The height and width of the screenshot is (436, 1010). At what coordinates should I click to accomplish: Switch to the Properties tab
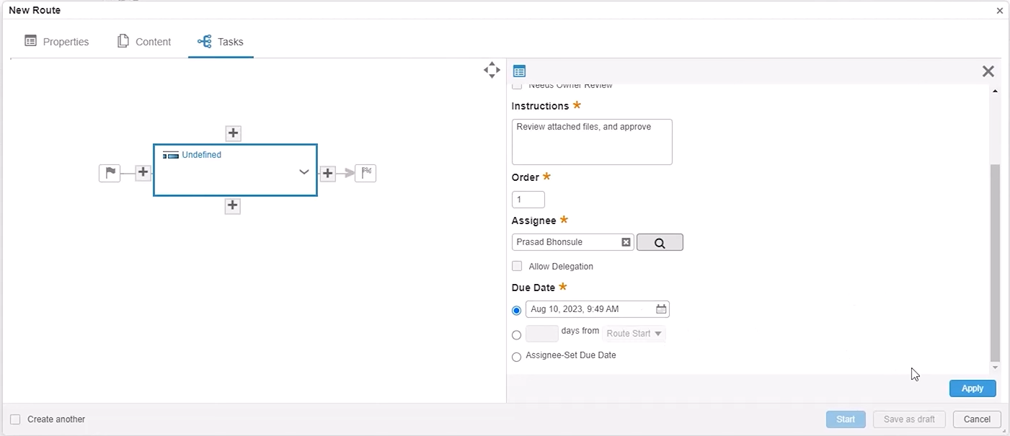click(56, 41)
